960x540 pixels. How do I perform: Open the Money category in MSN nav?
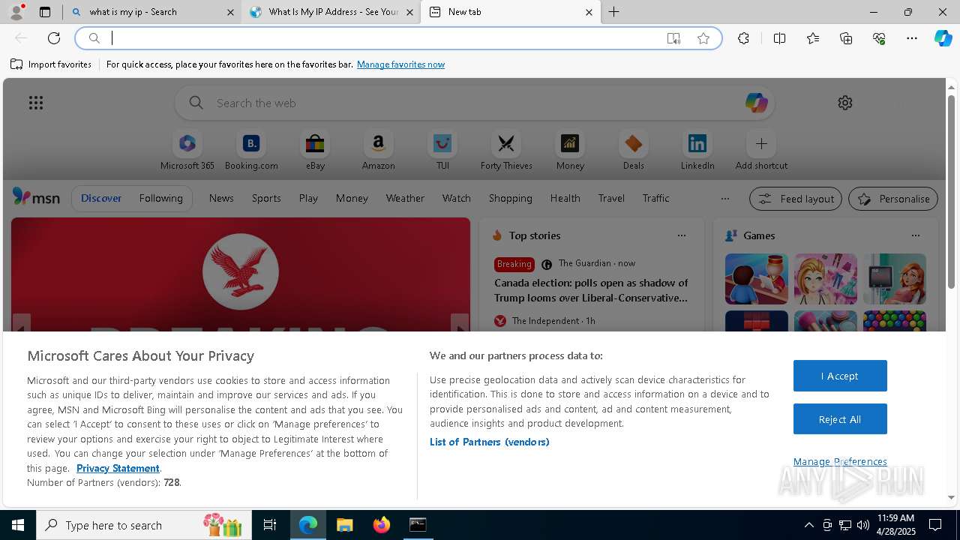(x=352, y=198)
